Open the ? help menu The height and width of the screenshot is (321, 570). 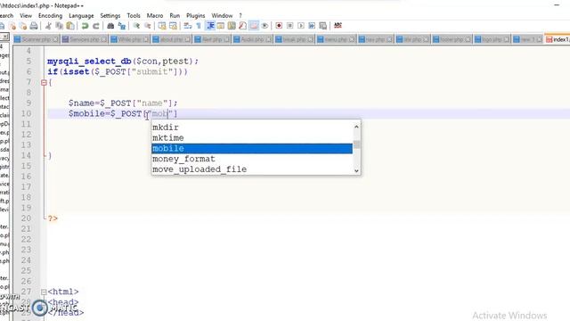(240, 16)
